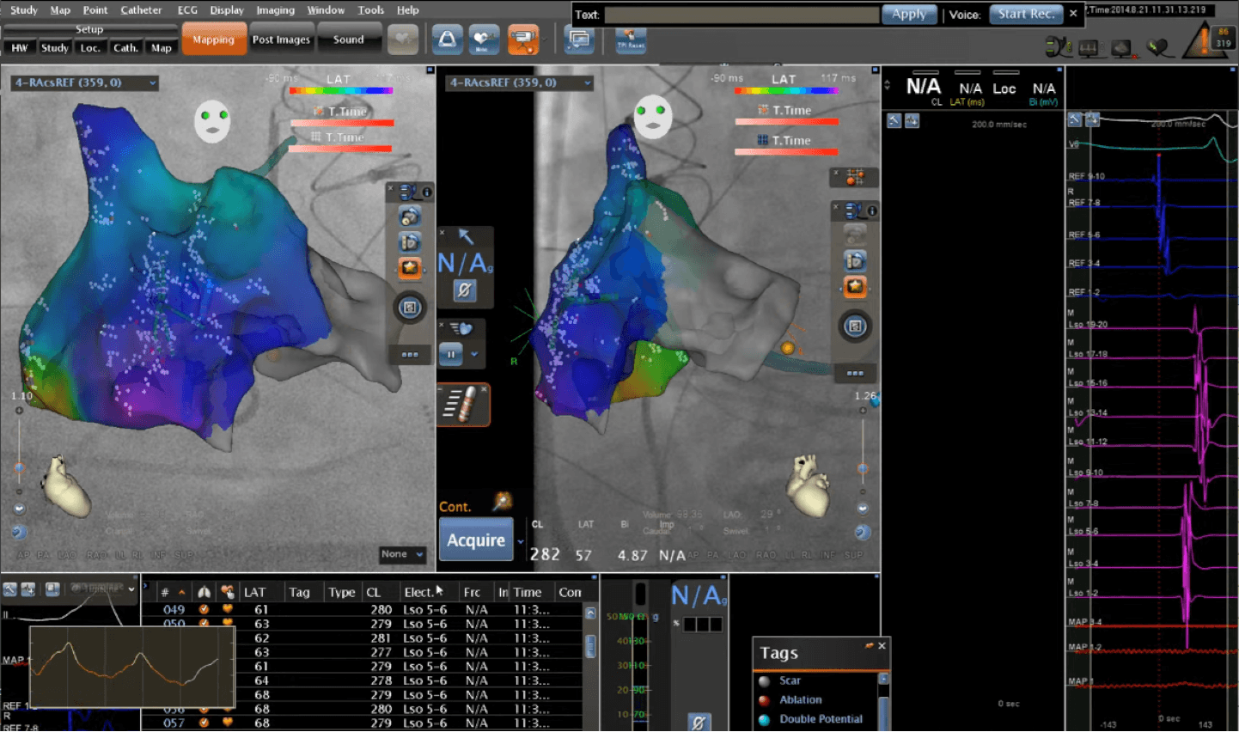Expand the Acquire button dropdown arrow
Image resolution: width=1239 pixels, height=732 pixels.
[520, 541]
